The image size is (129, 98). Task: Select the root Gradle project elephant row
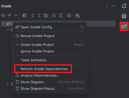point(58,24)
